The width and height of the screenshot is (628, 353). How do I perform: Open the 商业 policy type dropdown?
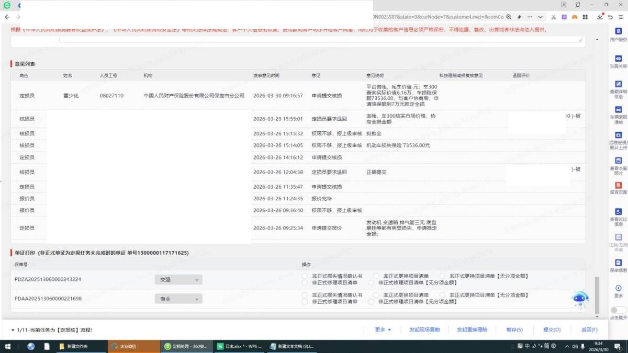pos(178,299)
